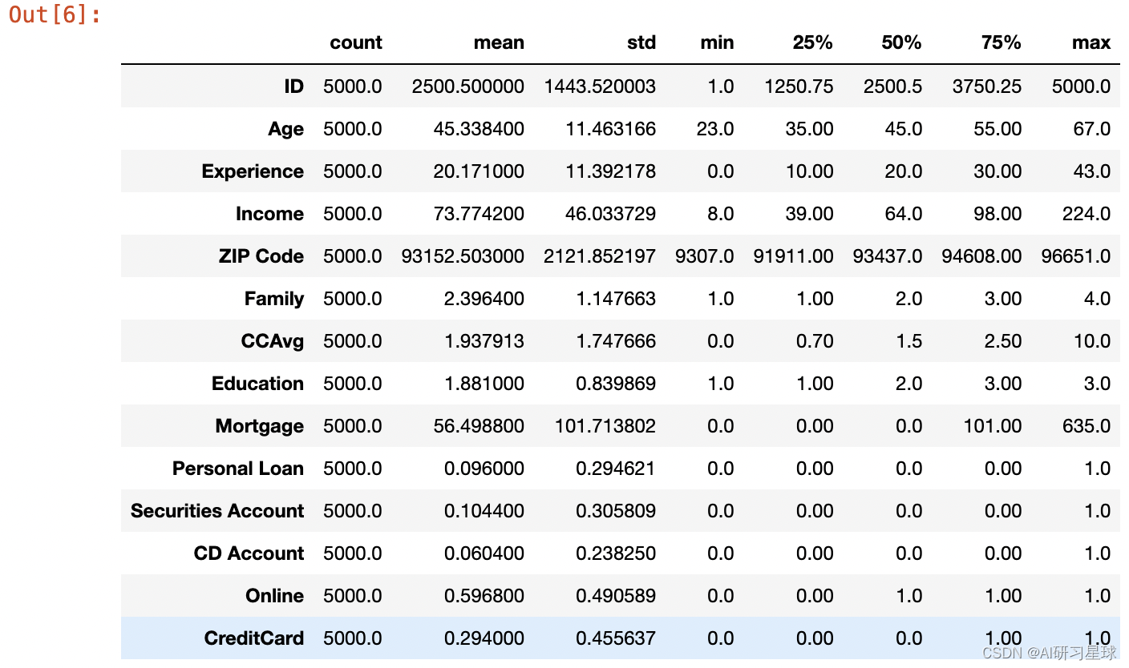Image resolution: width=1129 pixels, height=668 pixels.
Task: Select Mortgage mean value 56.498800
Action: point(479,426)
